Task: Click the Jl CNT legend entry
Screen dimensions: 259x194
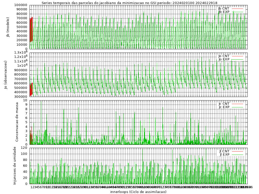Action: (224, 151)
